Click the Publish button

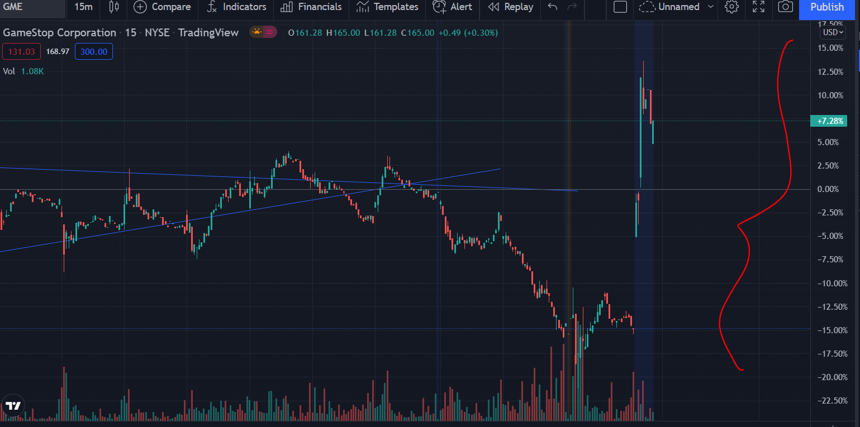pyautogui.click(x=827, y=7)
